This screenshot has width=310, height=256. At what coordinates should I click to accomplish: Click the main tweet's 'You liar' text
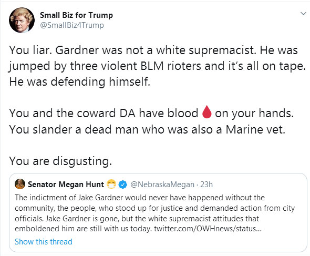pos(30,50)
